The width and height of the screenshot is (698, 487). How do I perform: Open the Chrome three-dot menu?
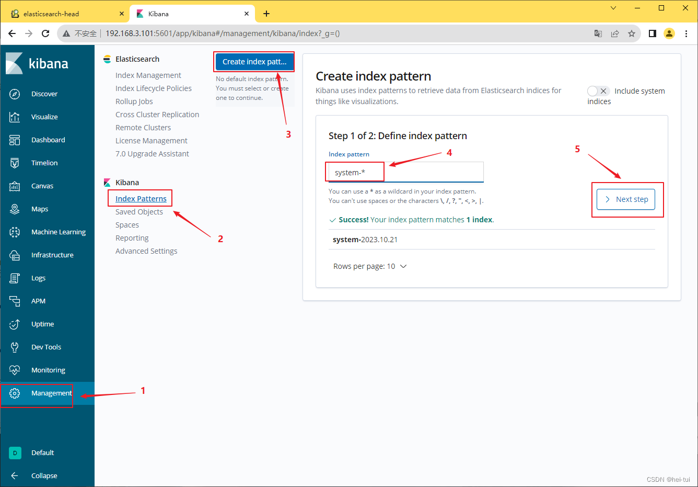687,33
